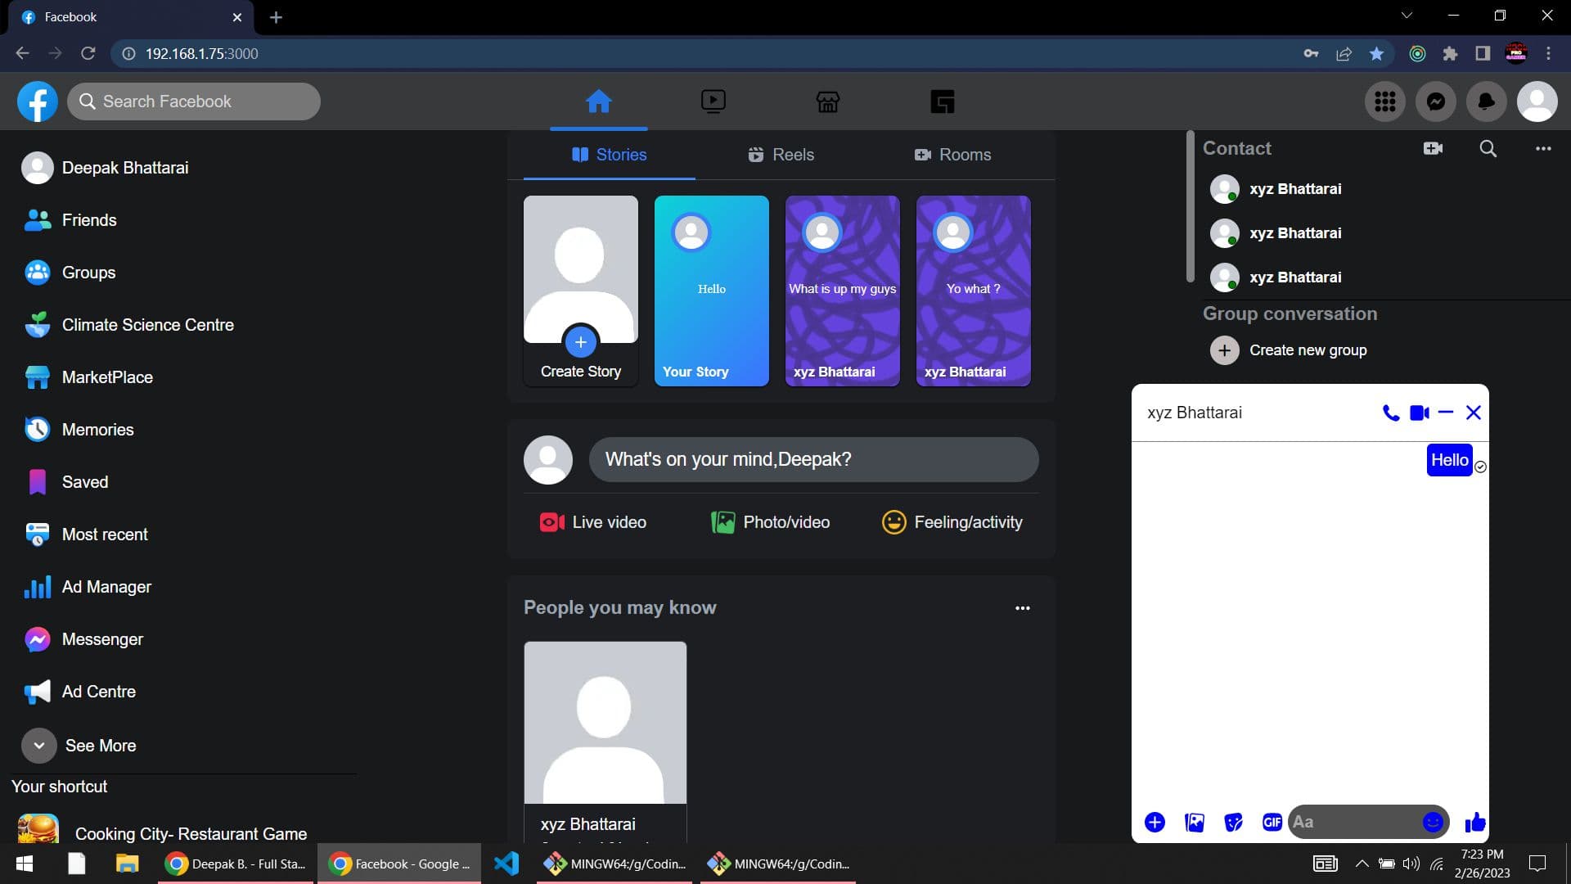Click the What's on your mind post box
The height and width of the screenshot is (884, 1571).
[x=813, y=459]
